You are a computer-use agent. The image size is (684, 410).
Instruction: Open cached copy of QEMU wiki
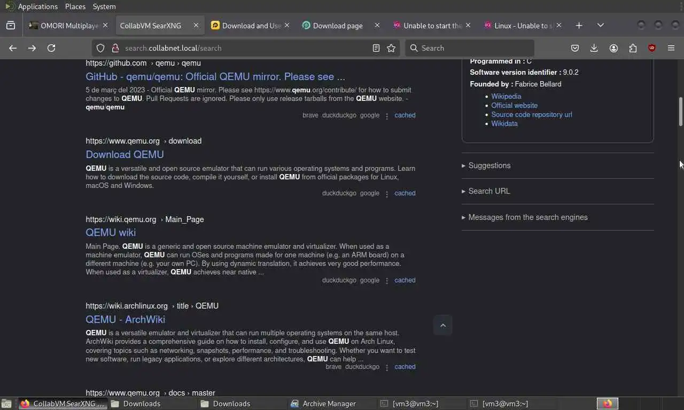pos(405,280)
